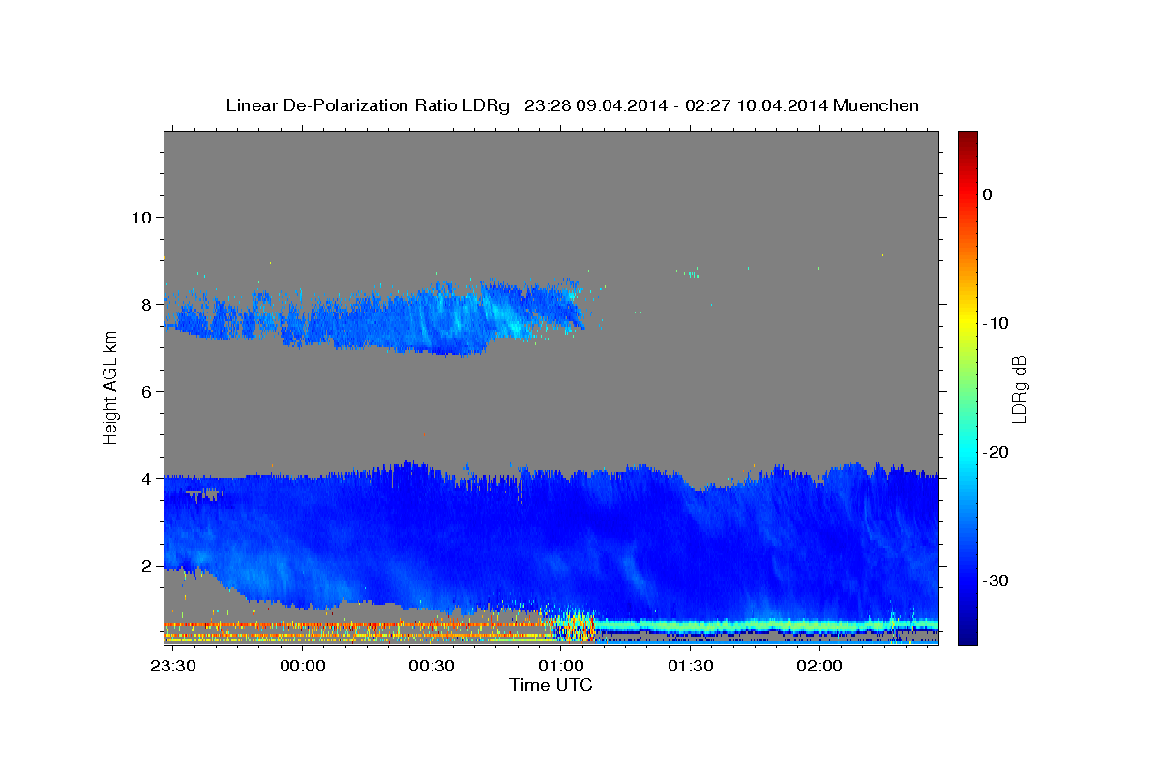The height and width of the screenshot is (774, 1161).
Task: Click the colorbar value "-20"
Action: (x=997, y=452)
